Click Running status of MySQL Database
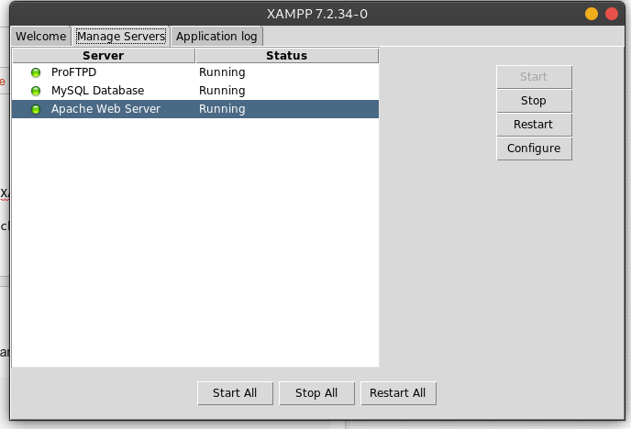This screenshot has height=429, width=631. tap(222, 91)
